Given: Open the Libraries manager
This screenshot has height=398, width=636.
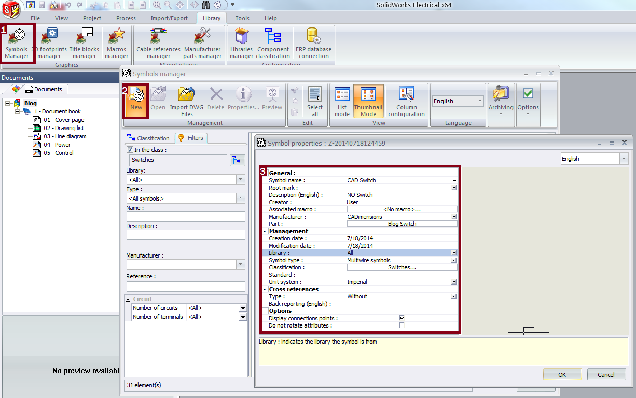Looking at the screenshot, I should (x=241, y=43).
